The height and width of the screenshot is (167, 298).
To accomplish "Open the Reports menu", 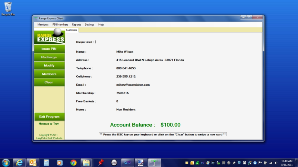I will tap(76, 24).
